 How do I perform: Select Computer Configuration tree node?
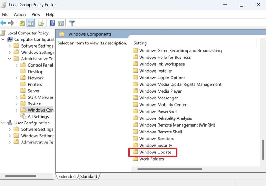point(34,39)
